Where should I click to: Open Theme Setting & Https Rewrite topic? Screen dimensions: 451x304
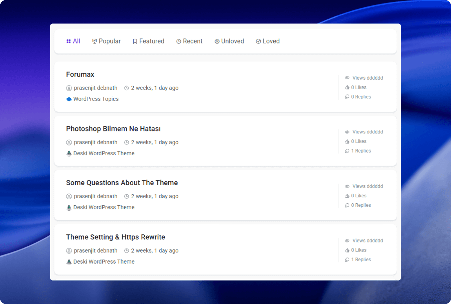[x=116, y=237]
